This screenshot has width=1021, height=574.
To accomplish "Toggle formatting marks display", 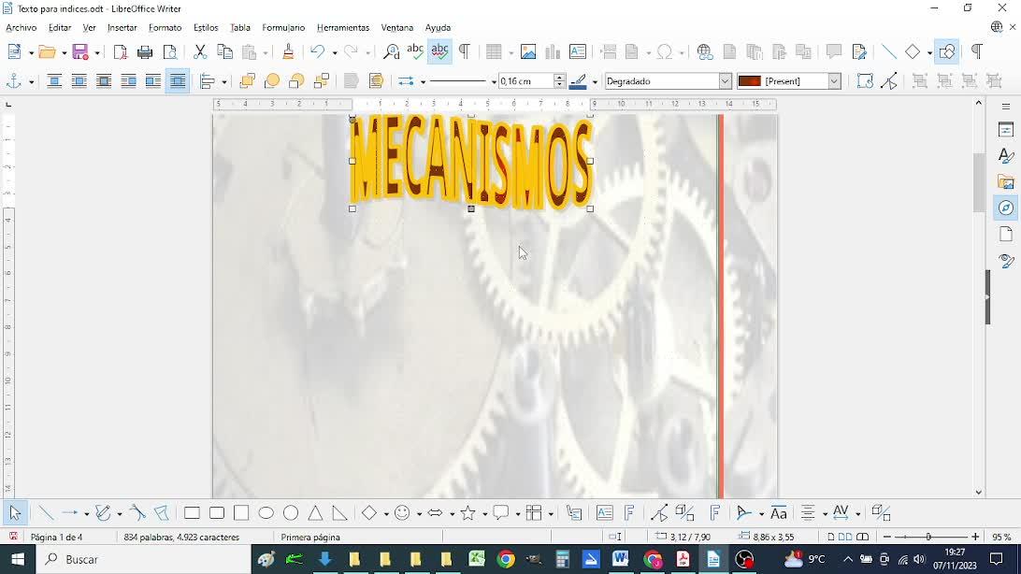I will click(465, 52).
